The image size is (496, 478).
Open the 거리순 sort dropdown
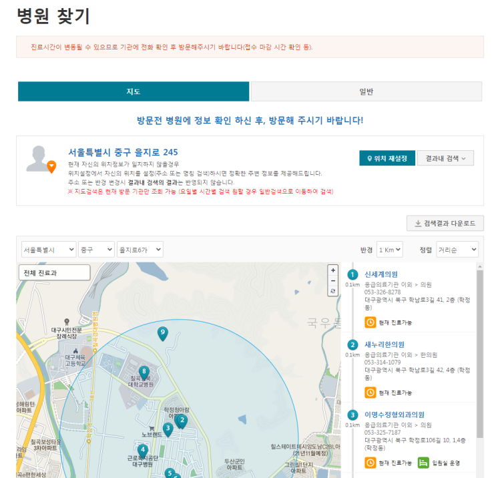tap(457, 250)
